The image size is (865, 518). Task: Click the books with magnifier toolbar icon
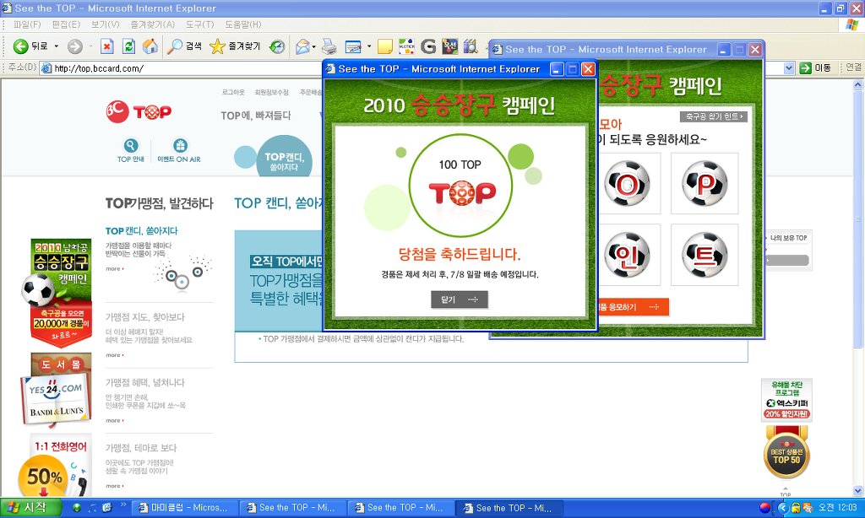tap(471, 46)
